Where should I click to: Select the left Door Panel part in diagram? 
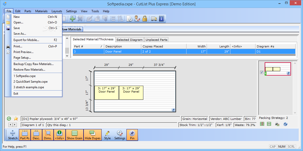click(x=107, y=93)
